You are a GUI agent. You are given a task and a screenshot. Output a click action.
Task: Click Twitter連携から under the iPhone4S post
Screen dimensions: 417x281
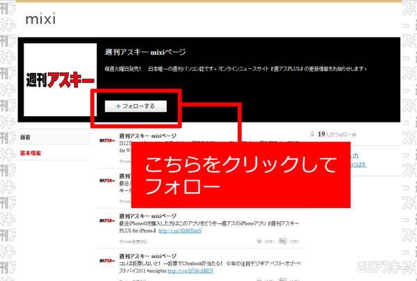(x=133, y=241)
